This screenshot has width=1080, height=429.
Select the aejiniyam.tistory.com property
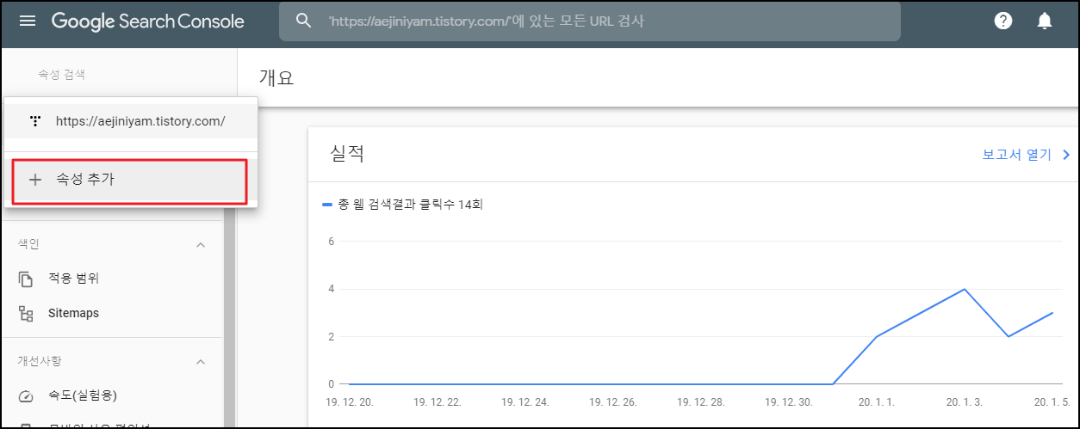131,121
